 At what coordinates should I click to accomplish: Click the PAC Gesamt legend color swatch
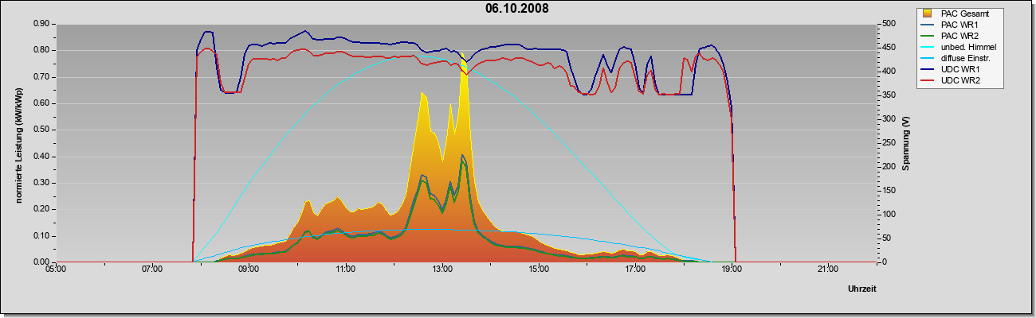(926, 14)
